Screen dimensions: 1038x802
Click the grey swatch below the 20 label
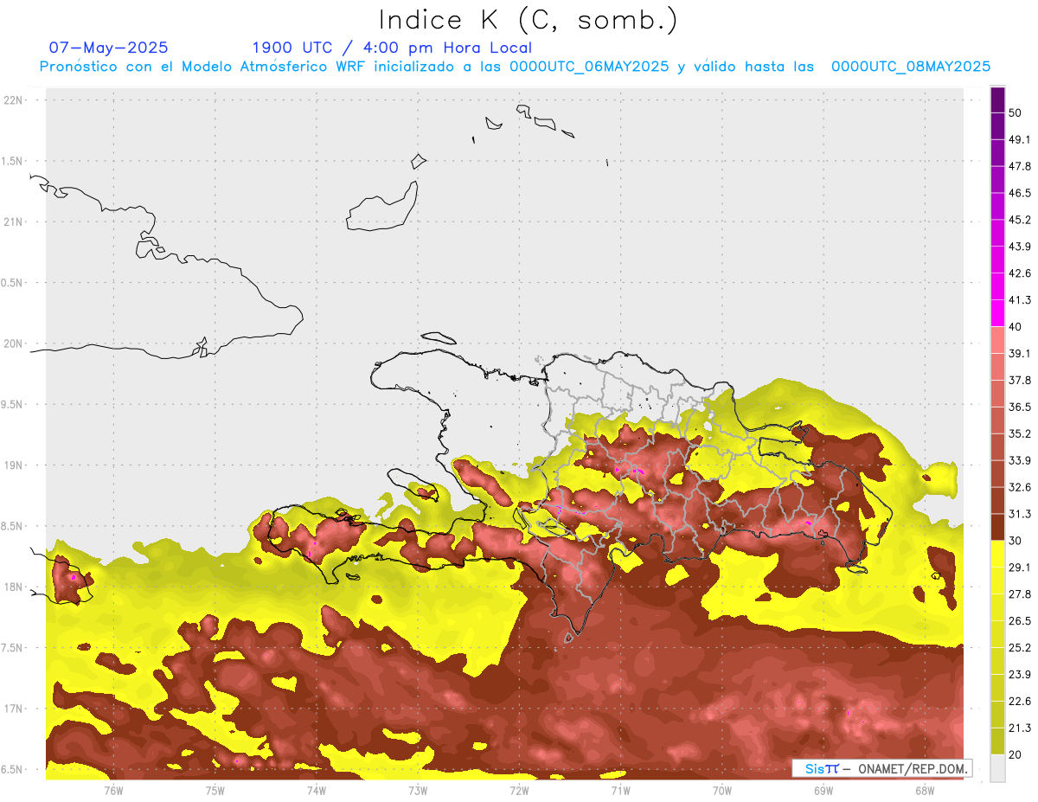(997, 768)
